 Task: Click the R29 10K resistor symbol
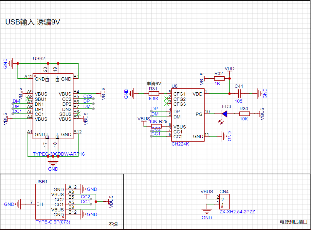click(156, 126)
